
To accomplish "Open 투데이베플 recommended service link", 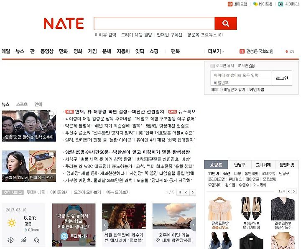I will [36, 192].
